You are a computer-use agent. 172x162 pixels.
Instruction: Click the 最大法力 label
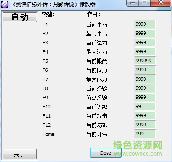pyautogui.click(x=97, y=52)
